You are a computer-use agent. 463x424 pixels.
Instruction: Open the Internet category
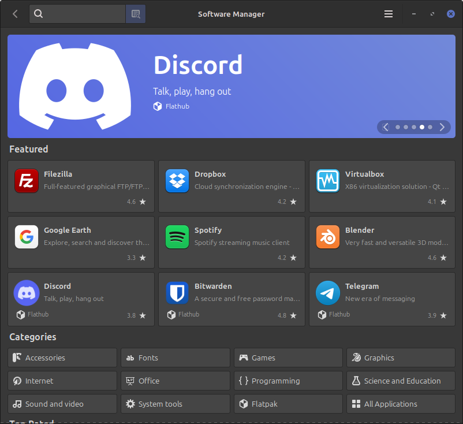tap(62, 381)
